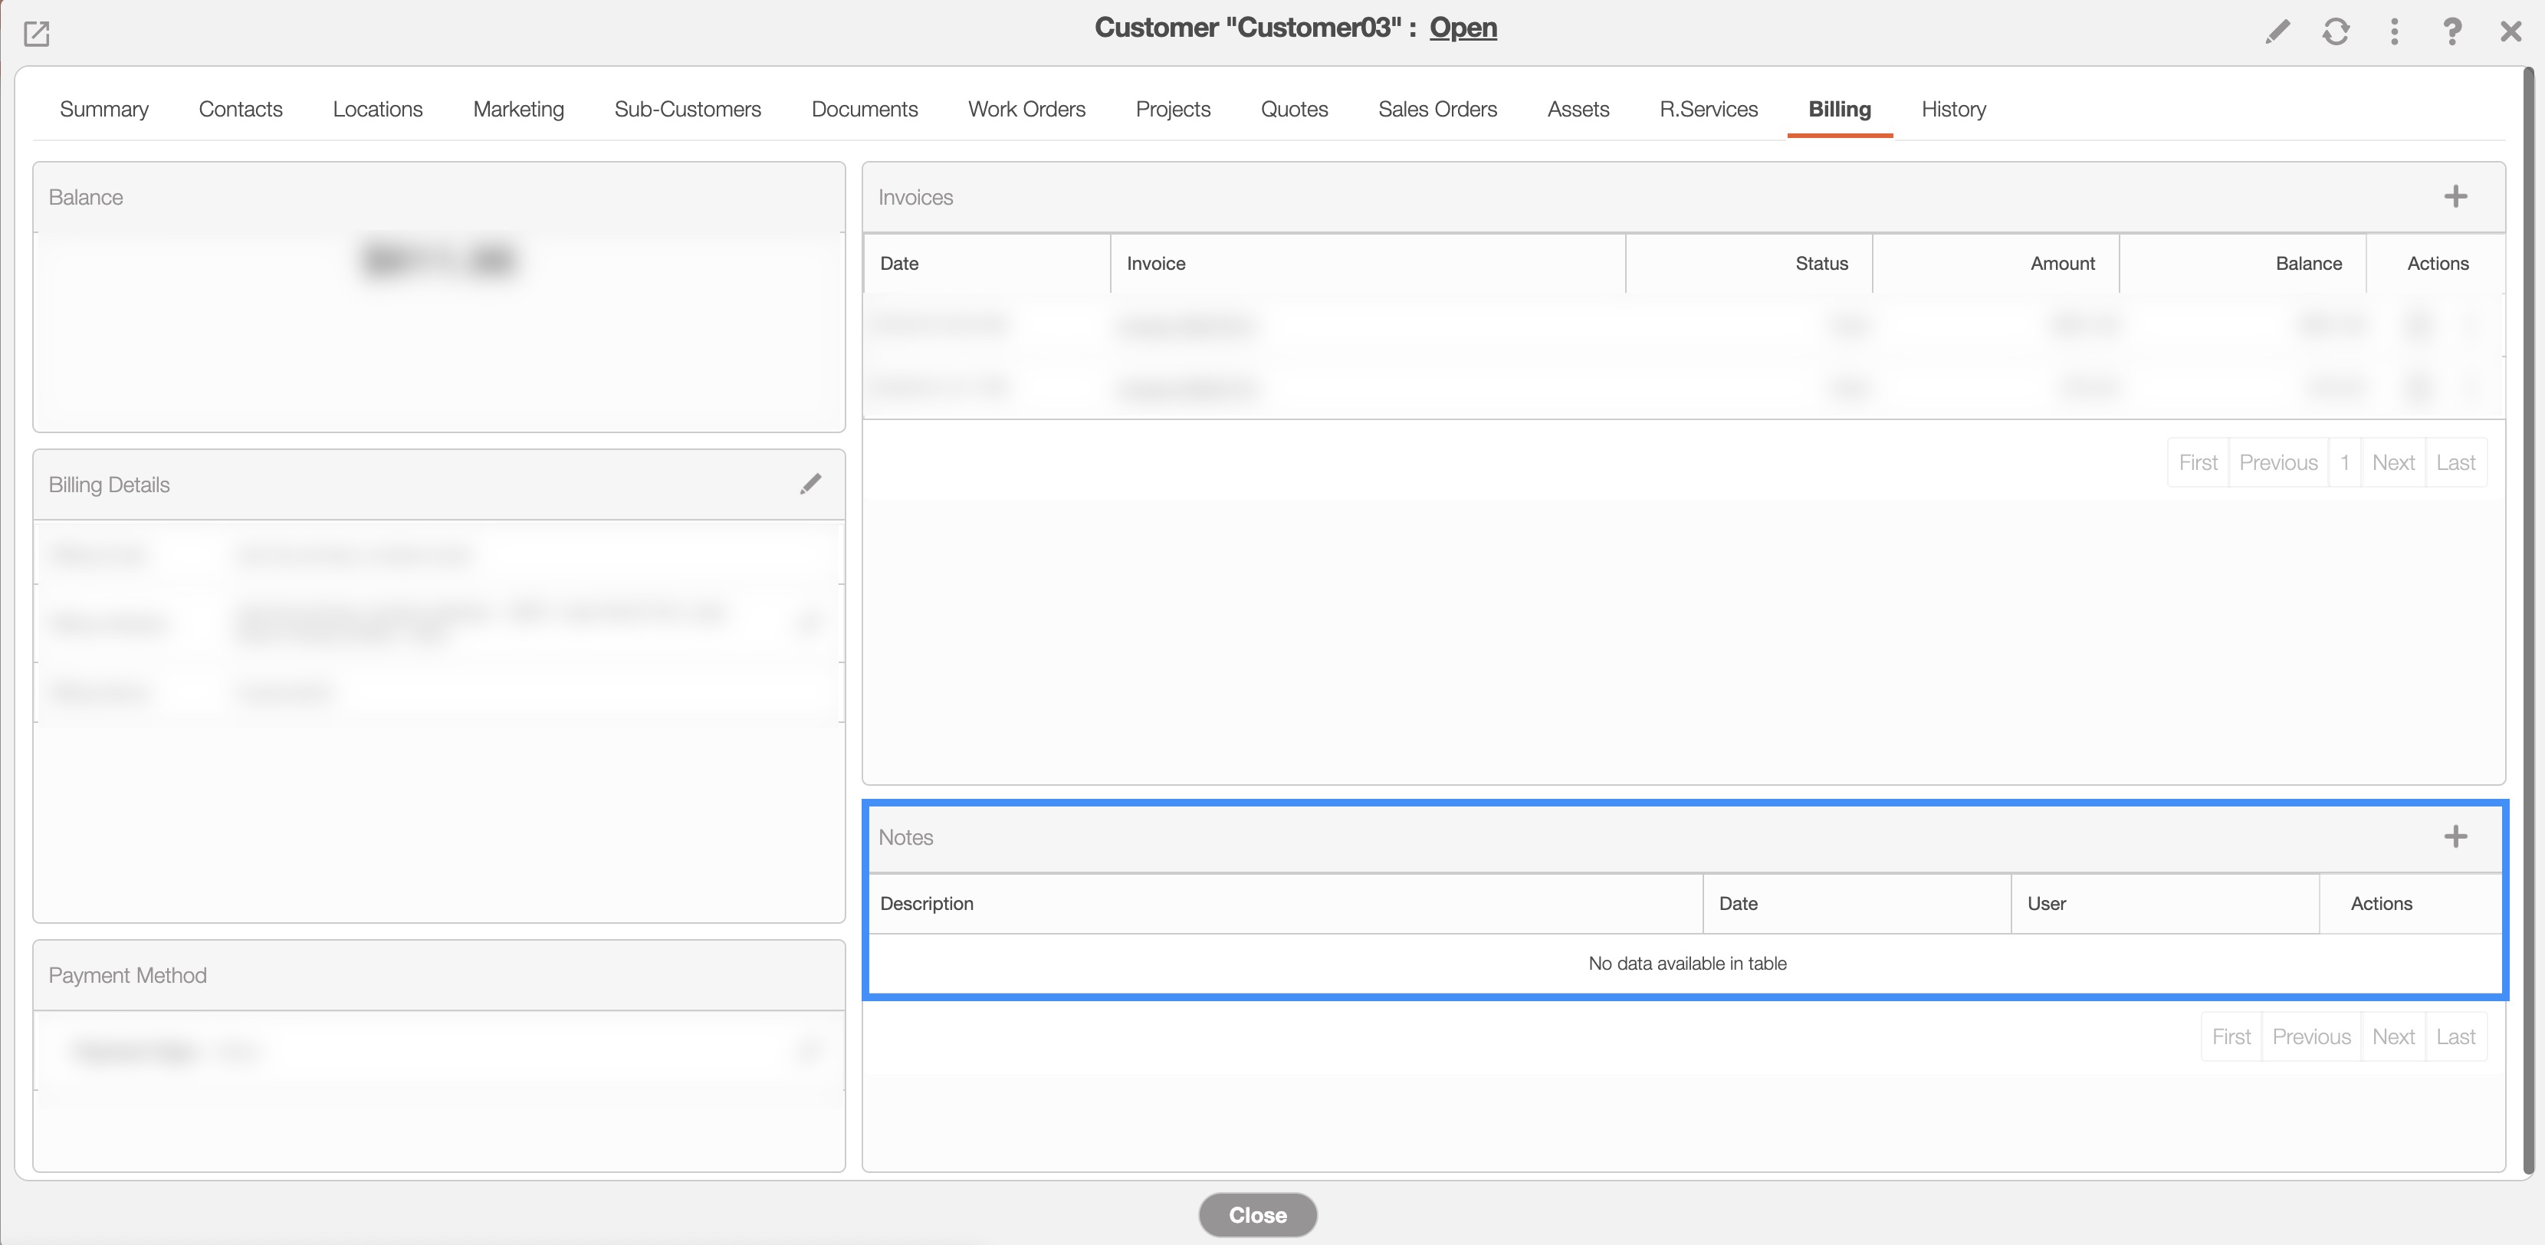Select page 1 in Invoices pagination
The height and width of the screenshot is (1245, 2545).
coord(2344,462)
